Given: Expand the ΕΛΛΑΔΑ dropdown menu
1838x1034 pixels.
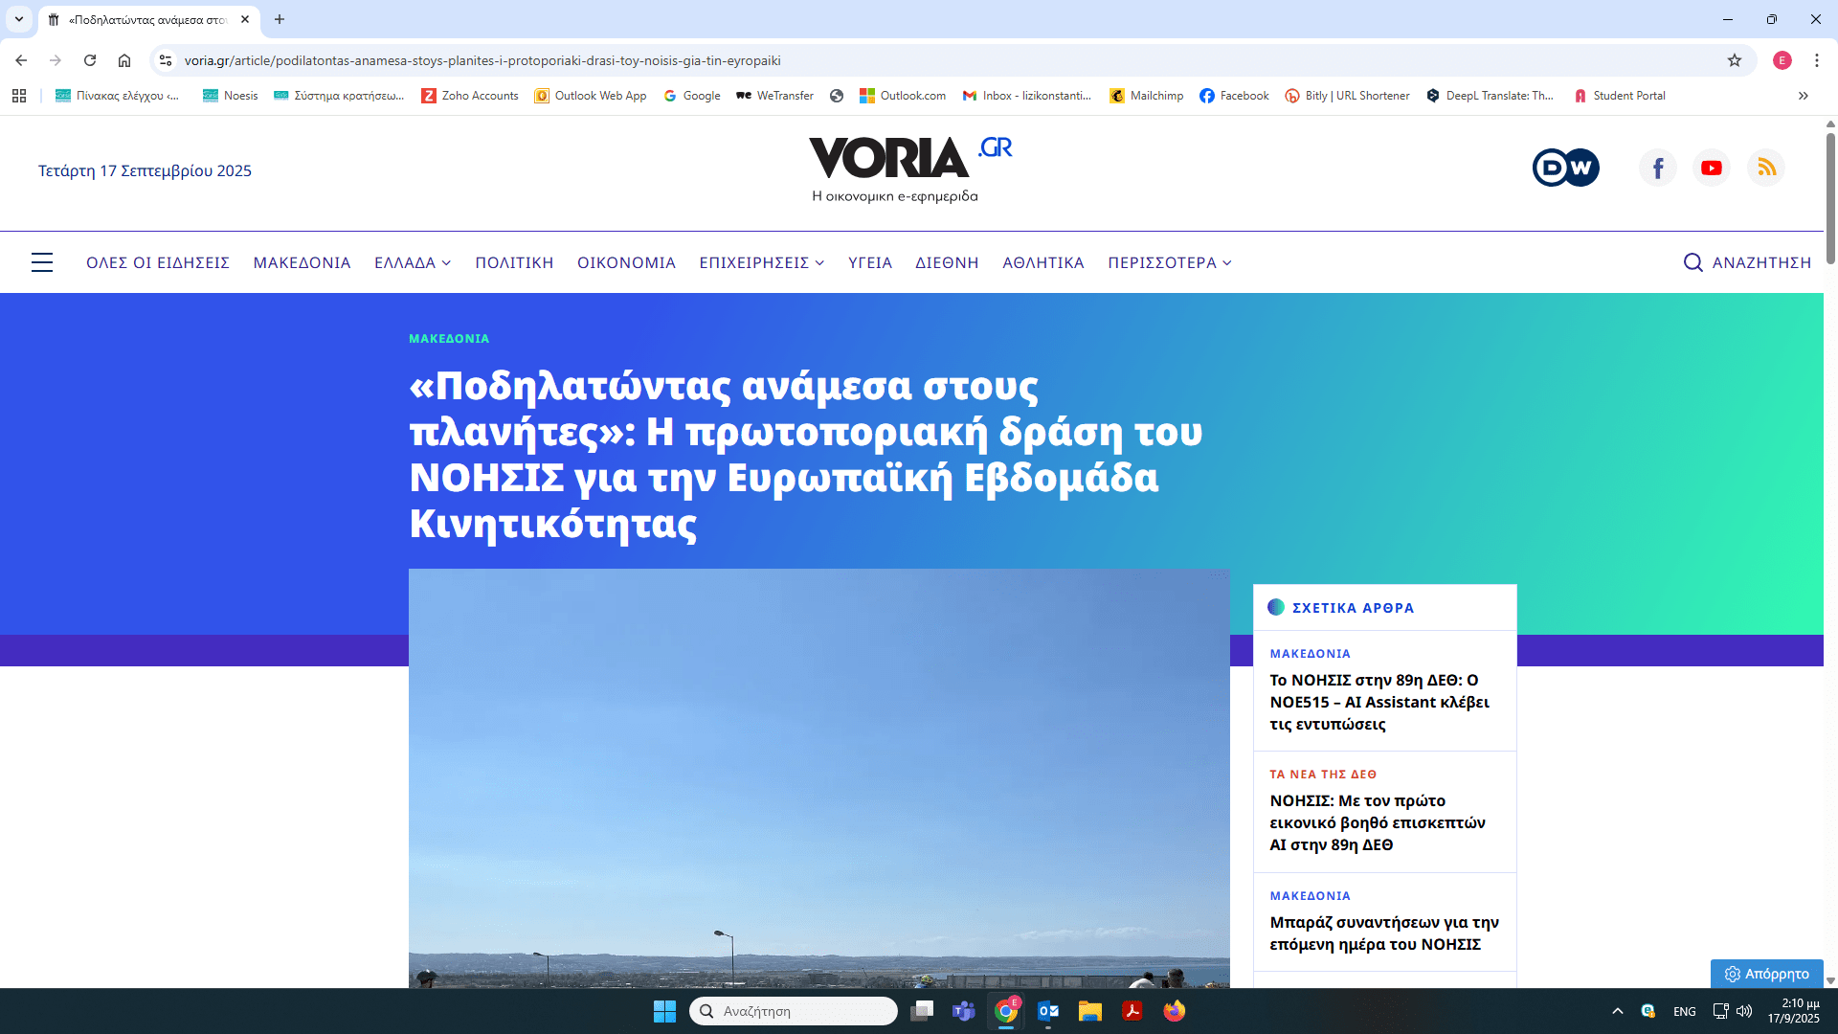Looking at the screenshot, I should tap(413, 262).
